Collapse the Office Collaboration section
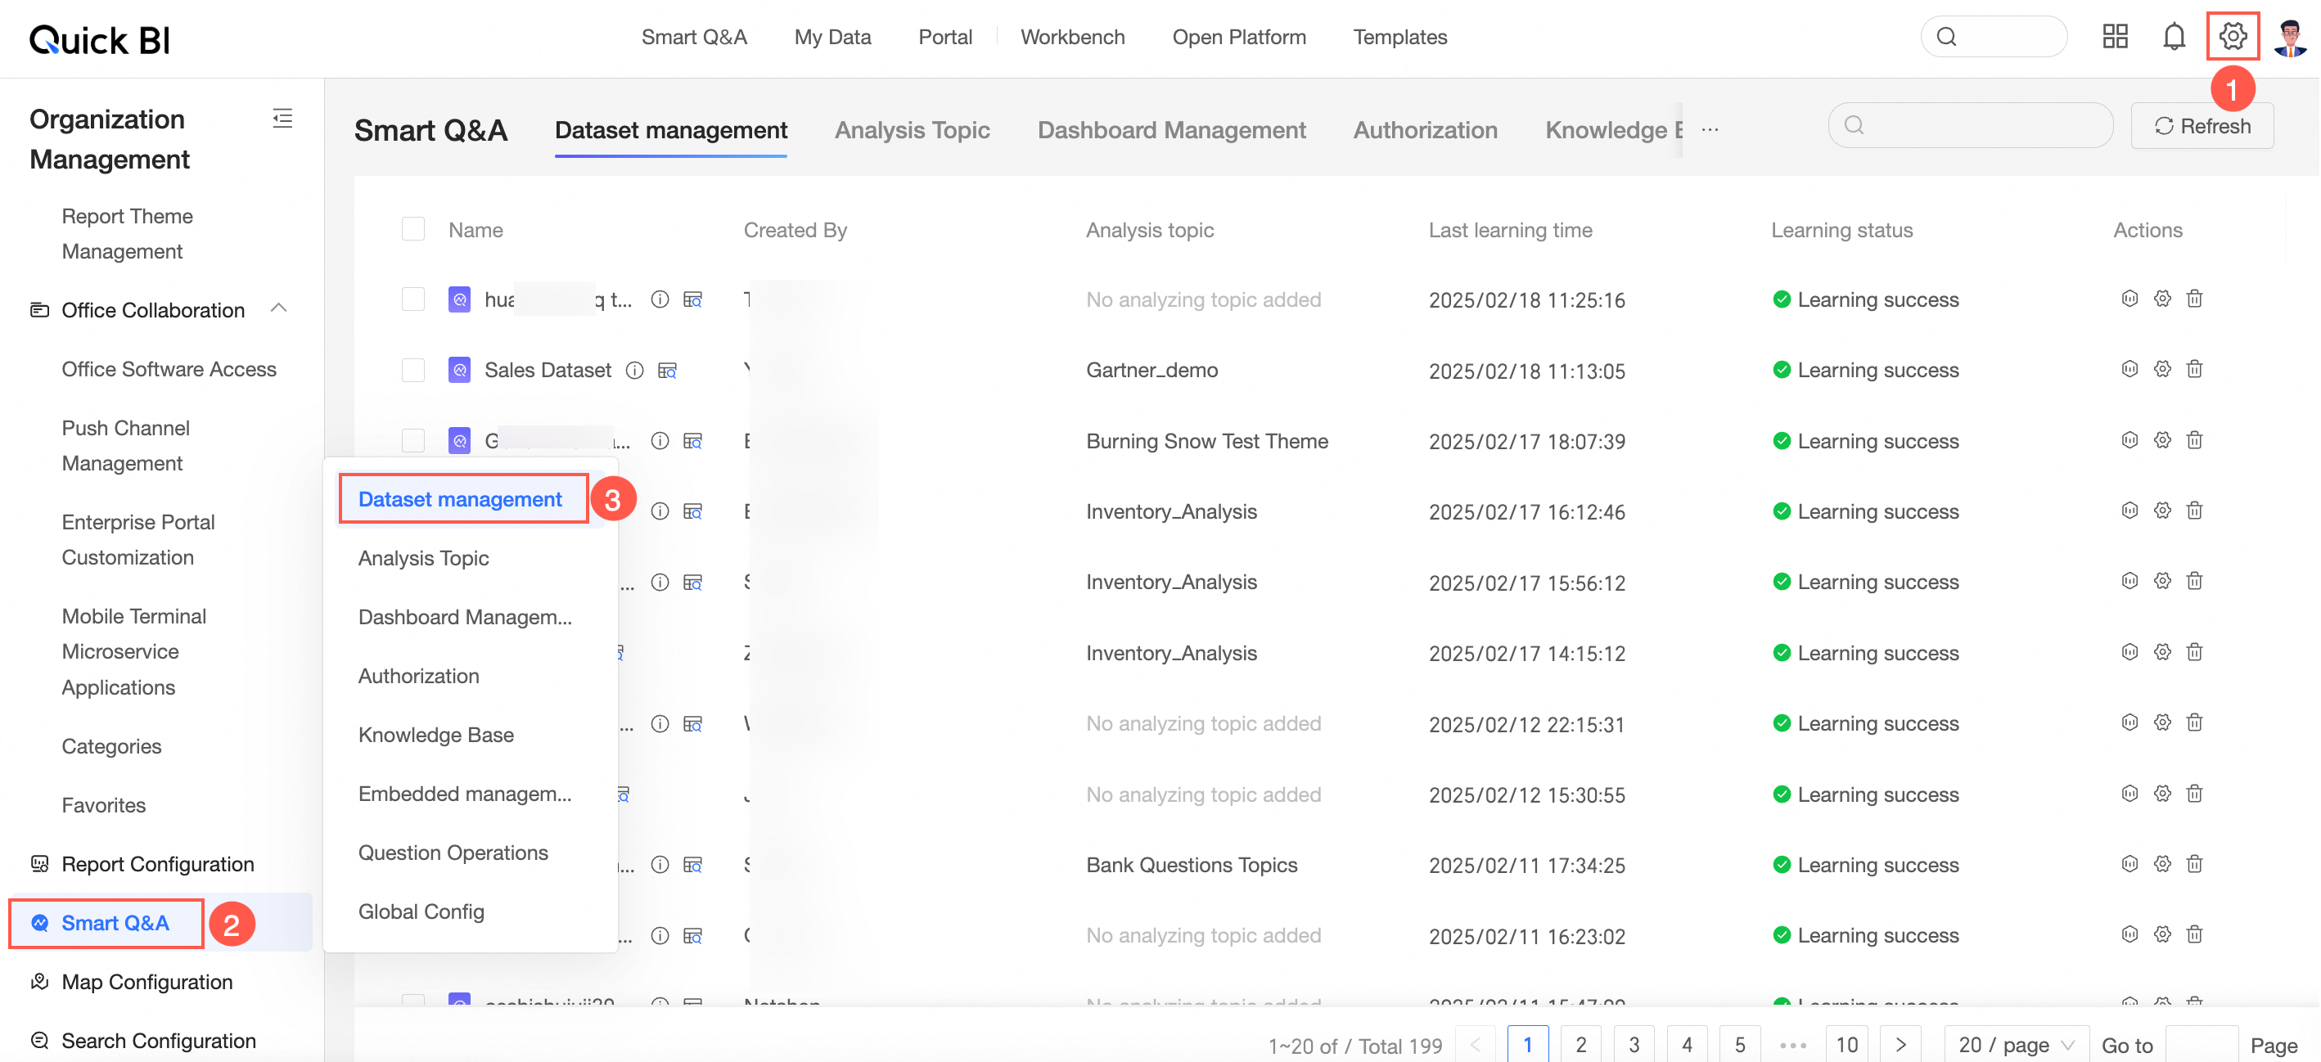The image size is (2321, 1062). pos(280,308)
